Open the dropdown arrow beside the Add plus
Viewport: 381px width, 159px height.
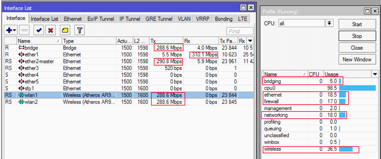(14, 30)
